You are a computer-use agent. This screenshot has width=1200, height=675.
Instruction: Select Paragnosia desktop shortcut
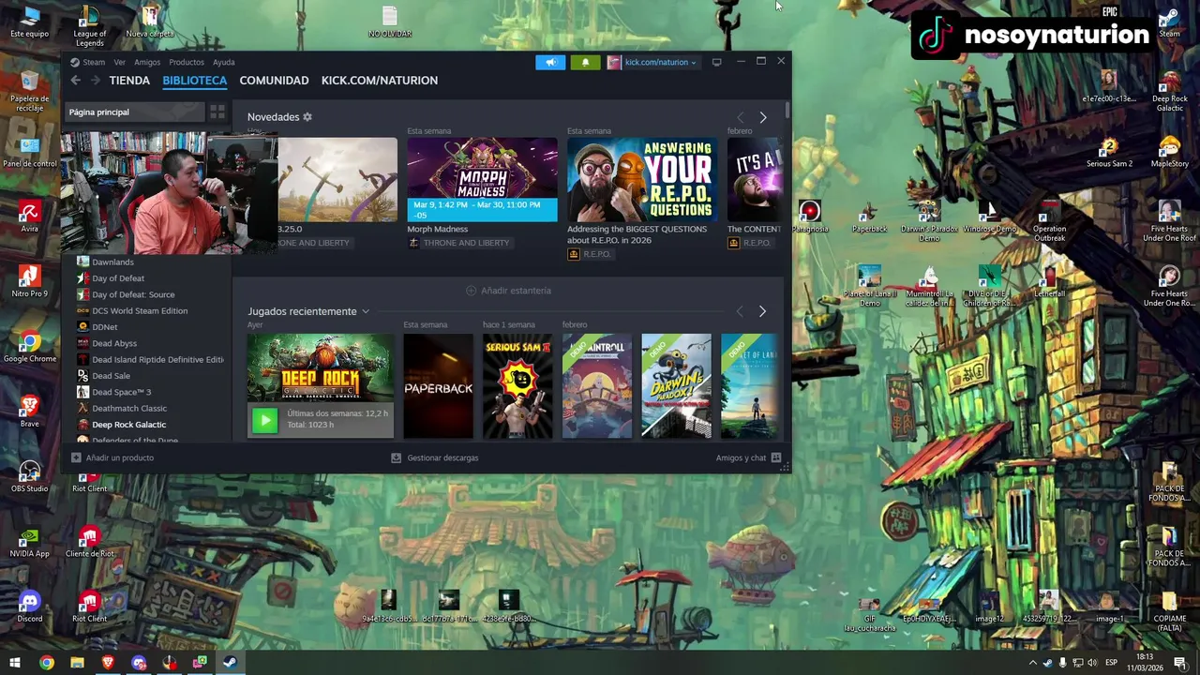coord(809,217)
